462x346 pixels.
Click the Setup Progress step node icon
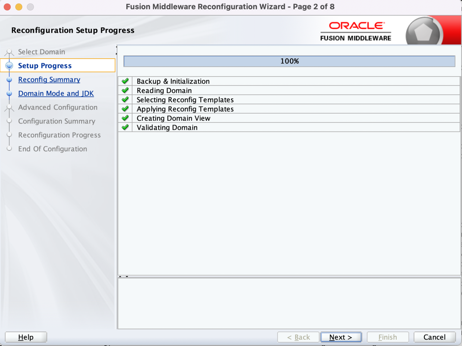pyautogui.click(x=9, y=65)
